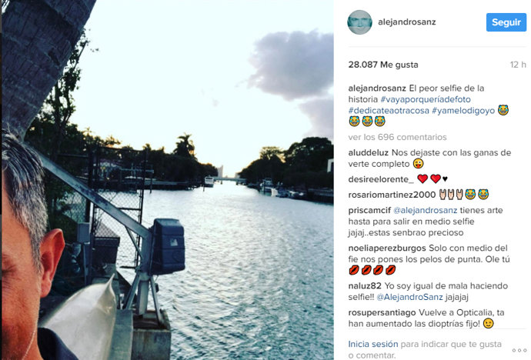Open hashtag #vayaporqueríadefoto
Screen dimensions: 531x360
pos(426,99)
